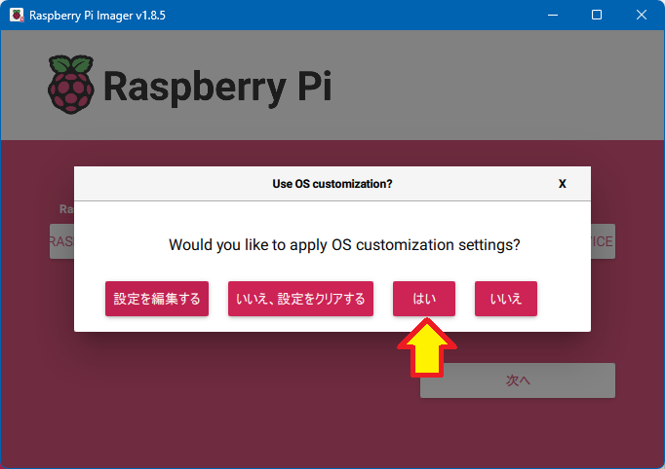665x469 pixels.
Task: Maximize the Raspberry Pi Imager window
Action: (x=597, y=16)
